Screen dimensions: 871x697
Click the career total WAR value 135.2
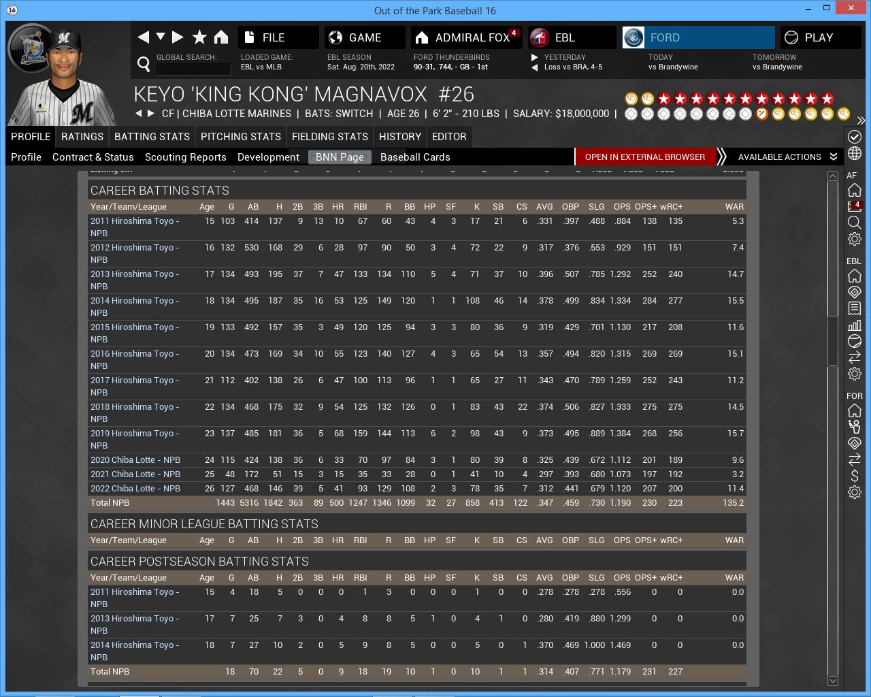(733, 503)
